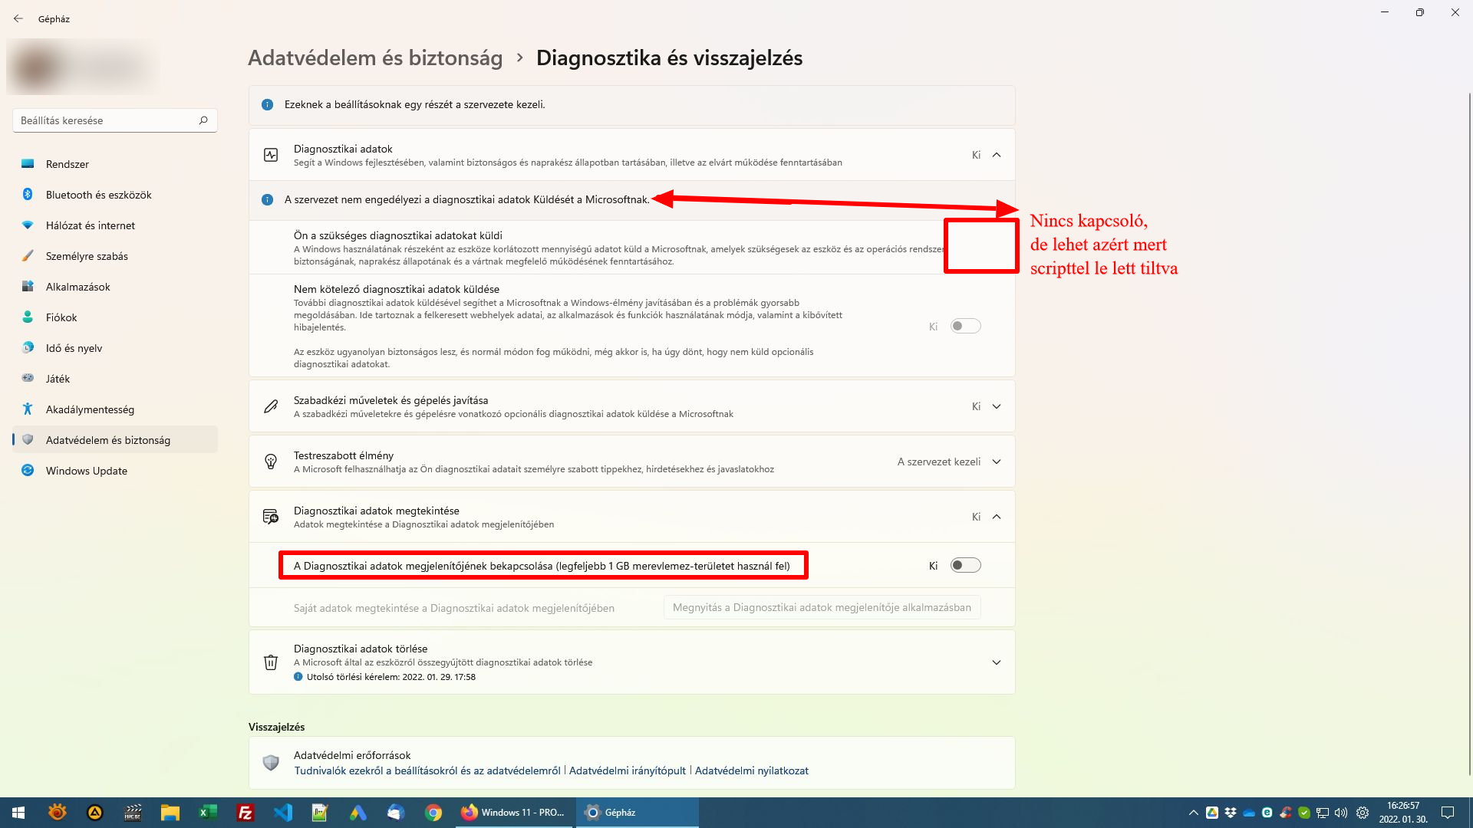The width and height of the screenshot is (1473, 828).
Task: Open the notification center icon
Action: click(1448, 813)
